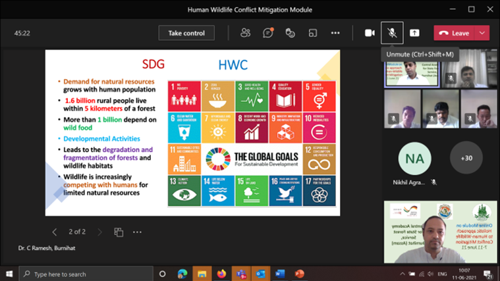Select Nikhil Agrawal's NA avatar tile
Screen dimensions: 500x281
coord(415,158)
